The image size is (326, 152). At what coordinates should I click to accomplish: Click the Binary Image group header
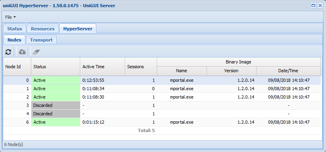pyautogui.click(x=239, y=62)
